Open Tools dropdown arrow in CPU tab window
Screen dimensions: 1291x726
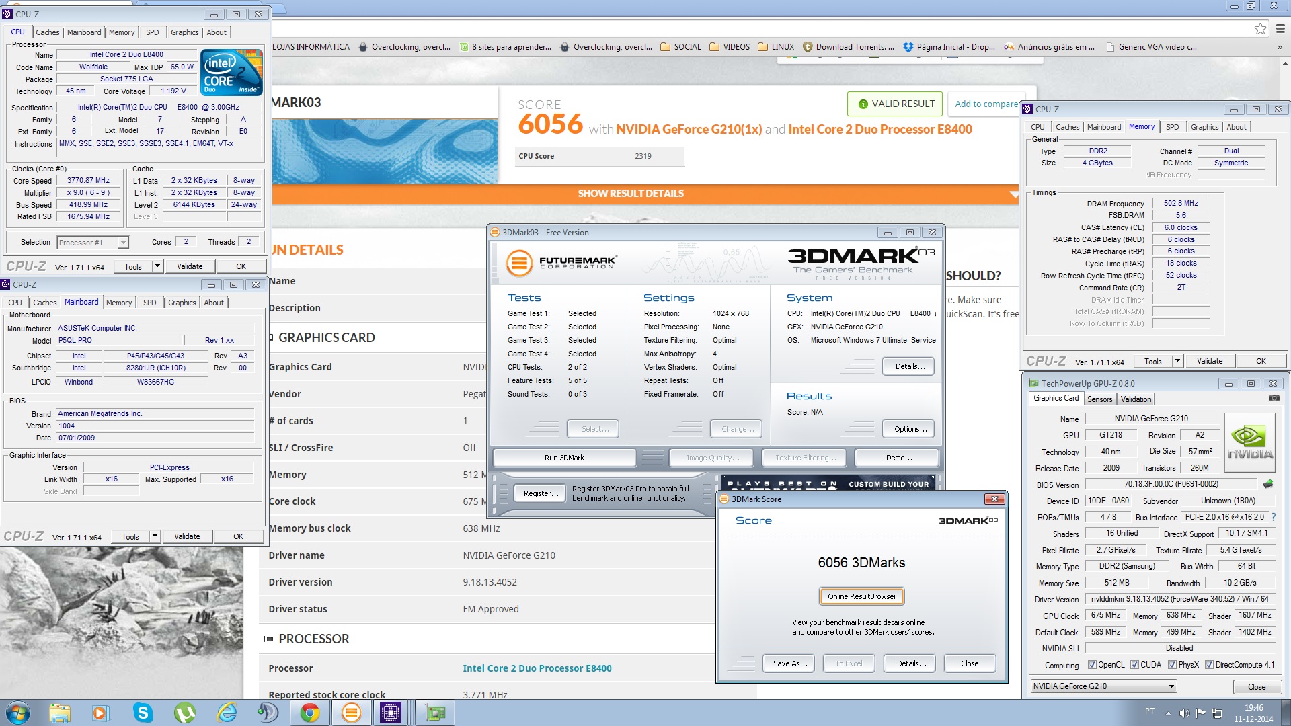tap(157, 266)
